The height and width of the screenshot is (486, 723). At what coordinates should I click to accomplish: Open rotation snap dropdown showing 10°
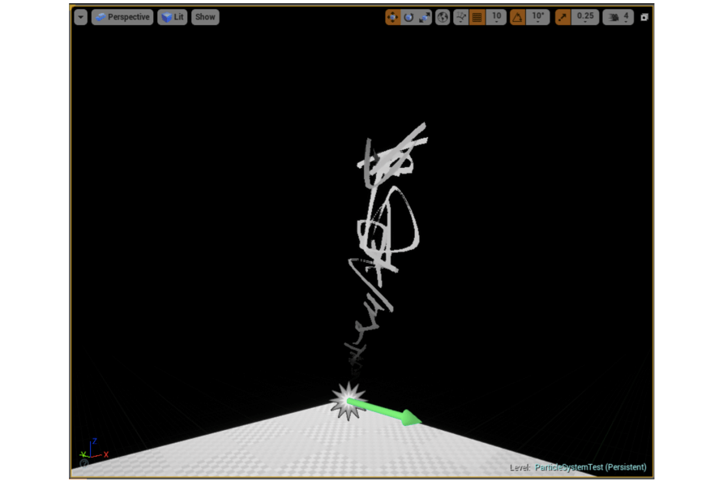(x=537, y=17)
